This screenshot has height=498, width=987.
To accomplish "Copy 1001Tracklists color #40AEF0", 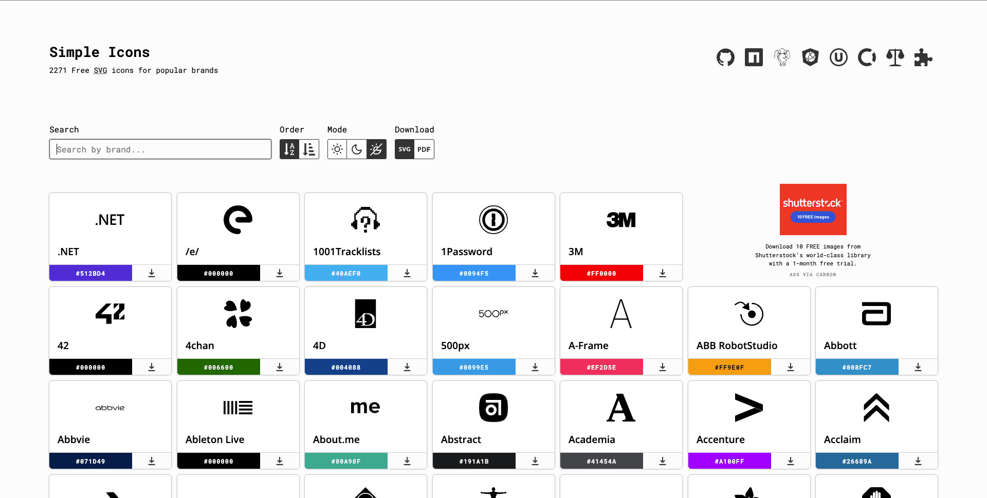I will pyautogui.click(x=346, y=273).
